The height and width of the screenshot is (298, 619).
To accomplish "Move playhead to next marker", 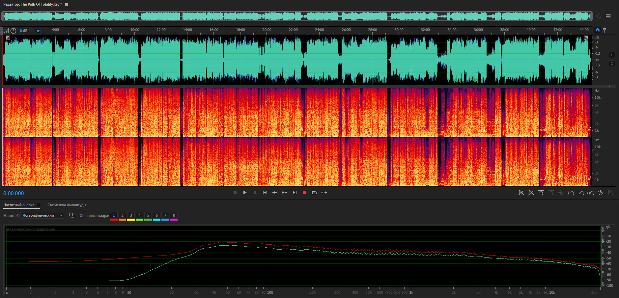I will [295, 193].
